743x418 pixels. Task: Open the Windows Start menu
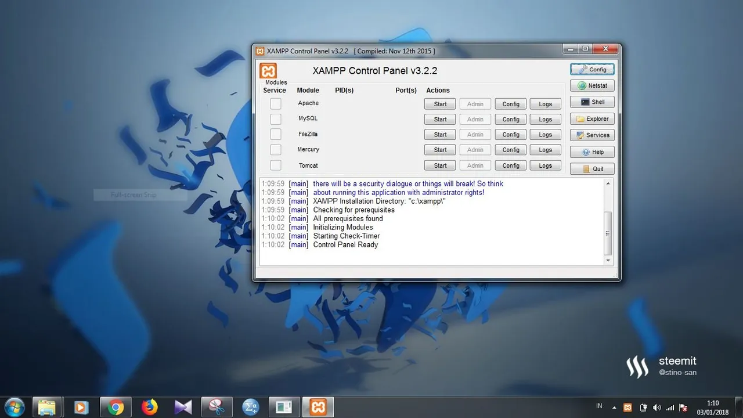(14, 407)
